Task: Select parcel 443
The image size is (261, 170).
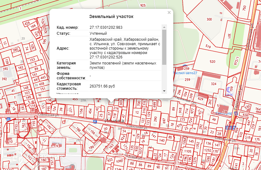Action: (x=43, y=77)
